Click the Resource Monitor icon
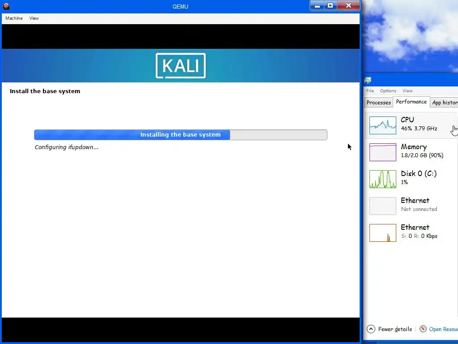This screenshot has width=458, height=344. click(x=423, y=329)
